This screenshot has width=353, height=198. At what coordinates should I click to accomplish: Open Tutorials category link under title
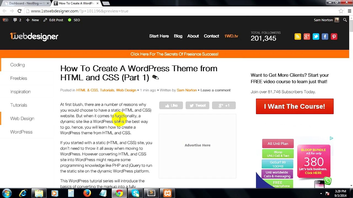107,90
